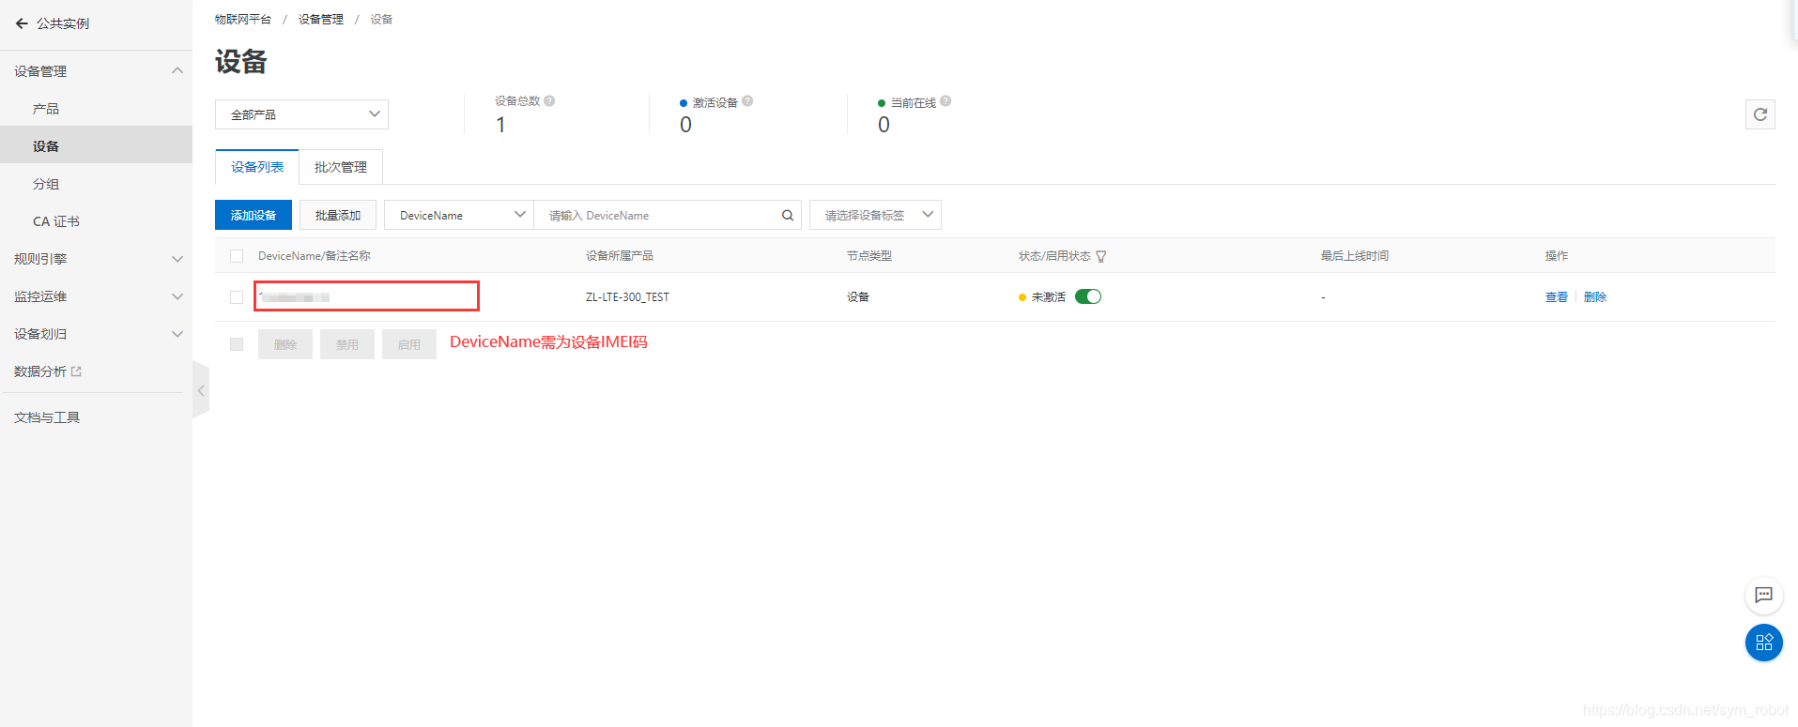
Task: Click the bottom batch 删除 button
Action: pos(285,344)
